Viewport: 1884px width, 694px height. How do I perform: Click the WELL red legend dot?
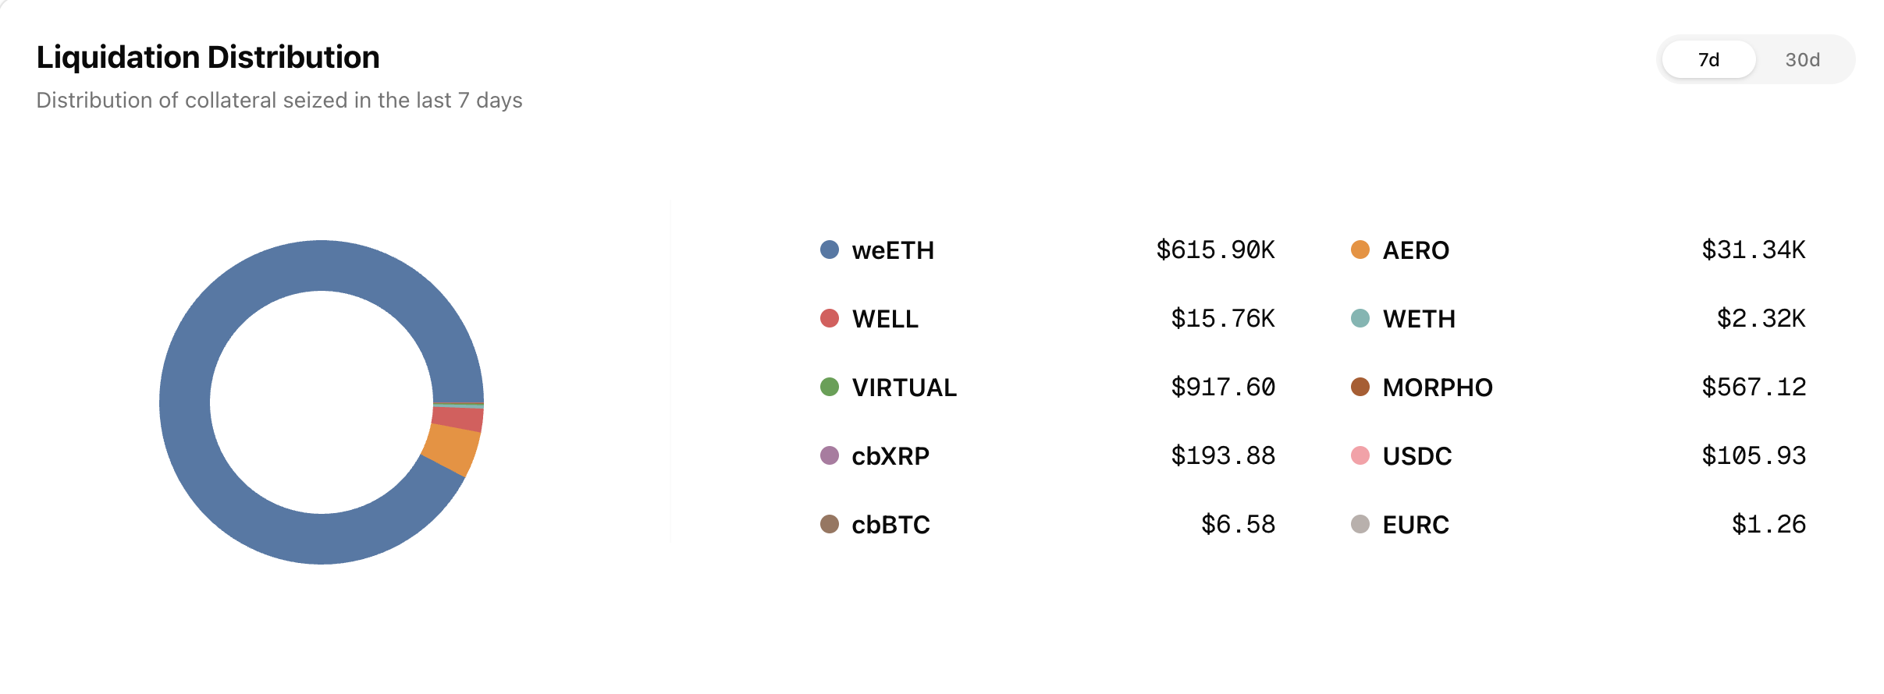pos(830,318)
